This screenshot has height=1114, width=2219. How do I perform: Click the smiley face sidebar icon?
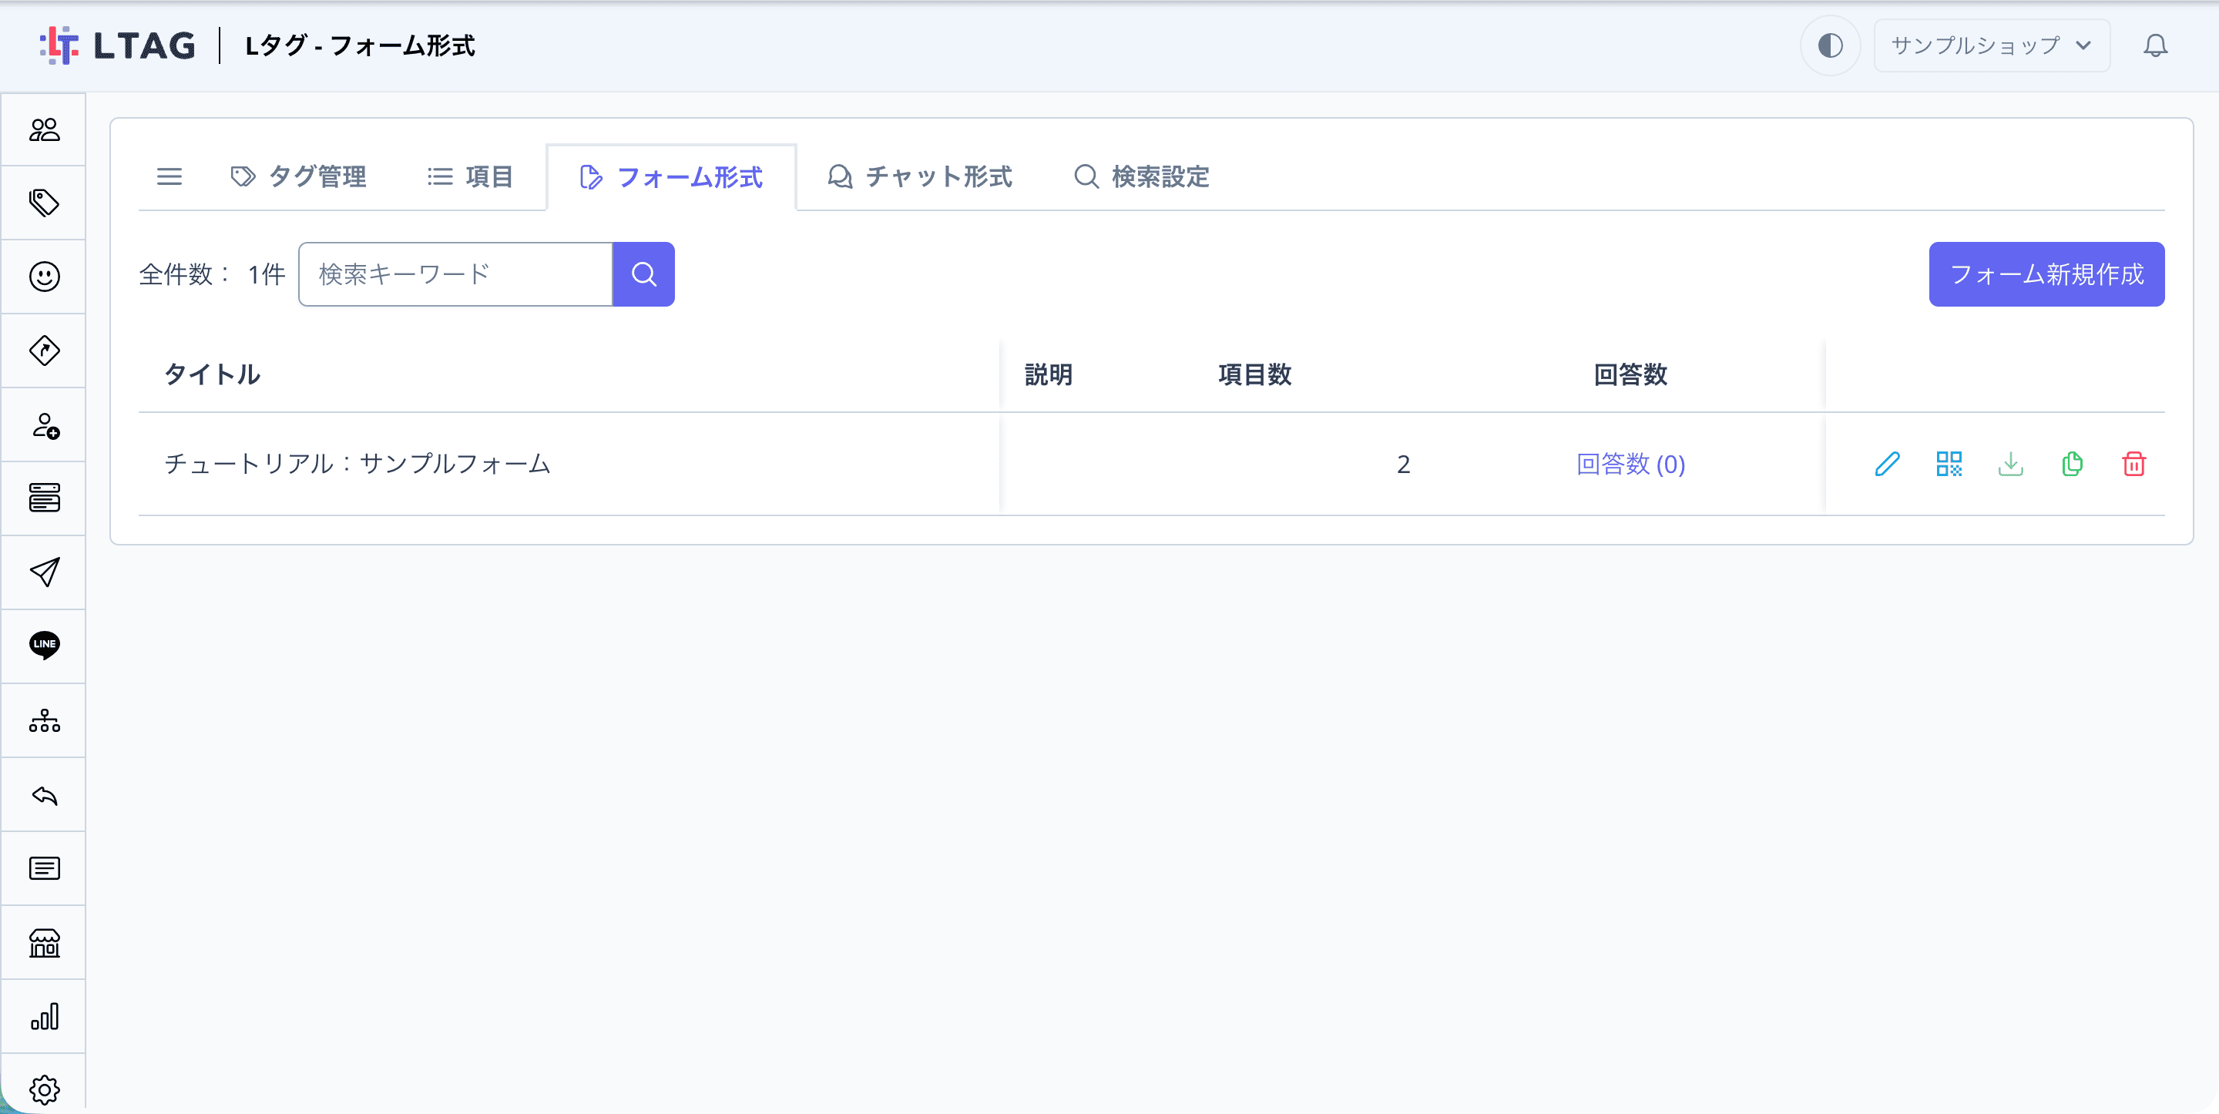click(x=44, y=277)
